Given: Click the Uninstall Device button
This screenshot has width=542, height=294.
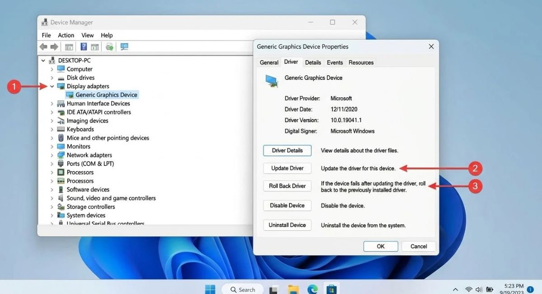Looking at the screenshot, I should [x=287, y=225].
